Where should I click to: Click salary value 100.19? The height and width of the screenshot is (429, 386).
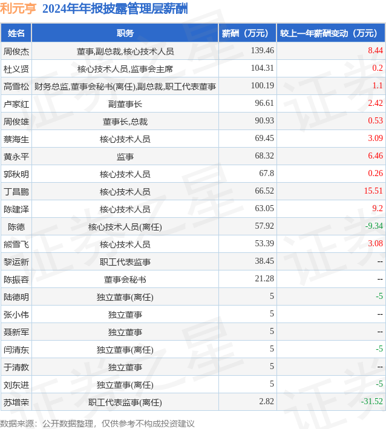click(x=263, y=85)
